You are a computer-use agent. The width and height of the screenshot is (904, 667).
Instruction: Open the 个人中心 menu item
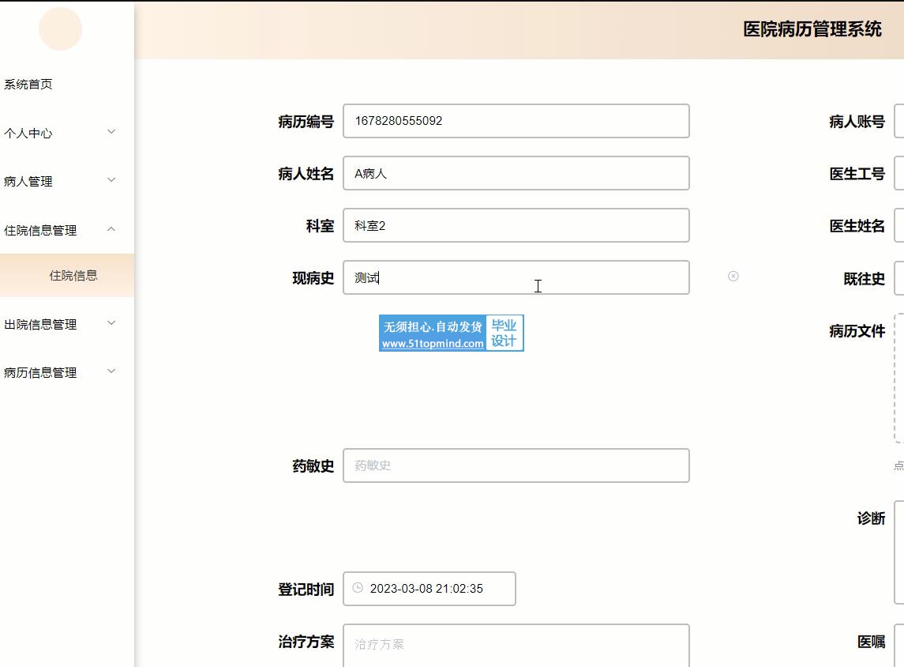28,133
